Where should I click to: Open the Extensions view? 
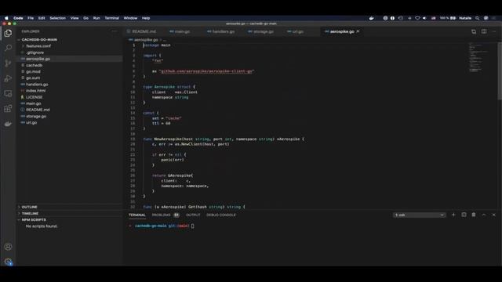click(8, 109)
